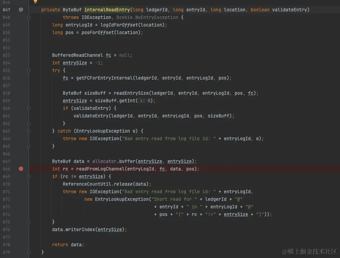
Task: Click the internalReadEntry method name
Action: 107,10
